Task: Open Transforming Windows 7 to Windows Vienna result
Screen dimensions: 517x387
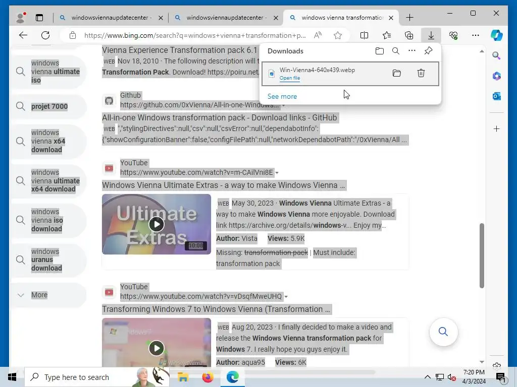Action: coord(216,309)
